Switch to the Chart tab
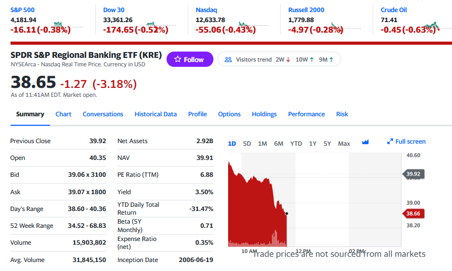The width and height of the screenshot is (452, 271). [64, 114]
